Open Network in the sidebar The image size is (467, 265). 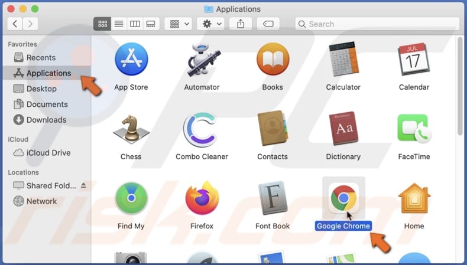point(47,201)
